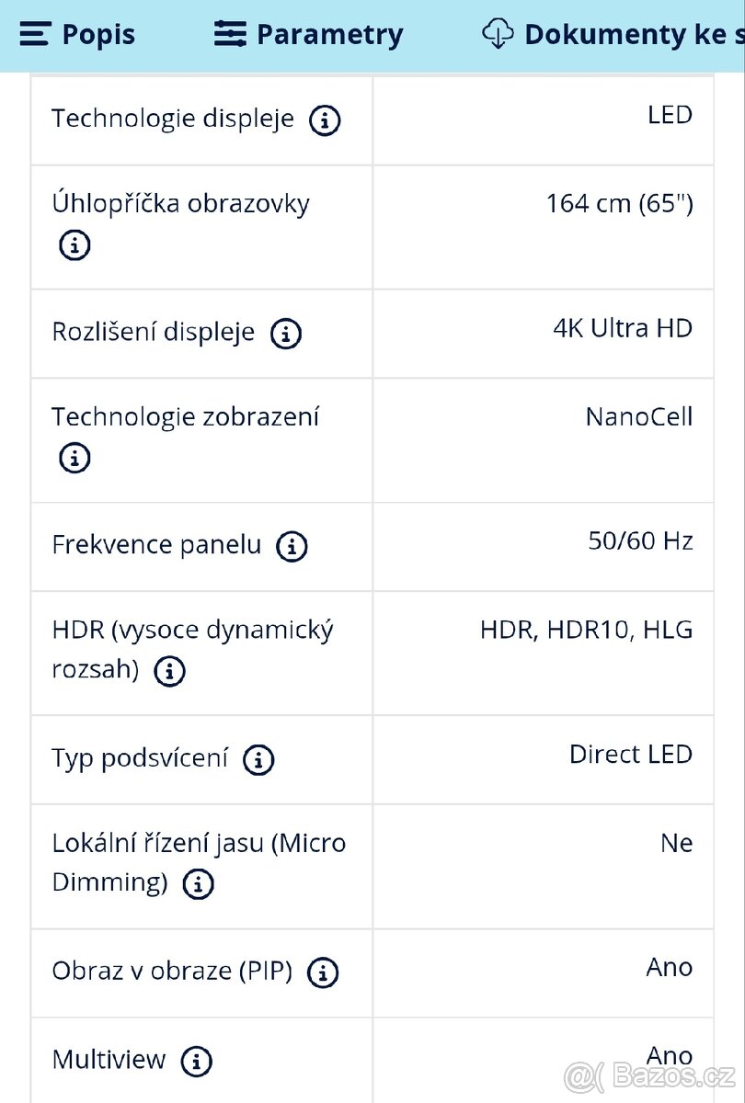Screen dimensions: 745x1103
Task: Open info tooltip for Technologie displeje
Action: tap(324, 119)
